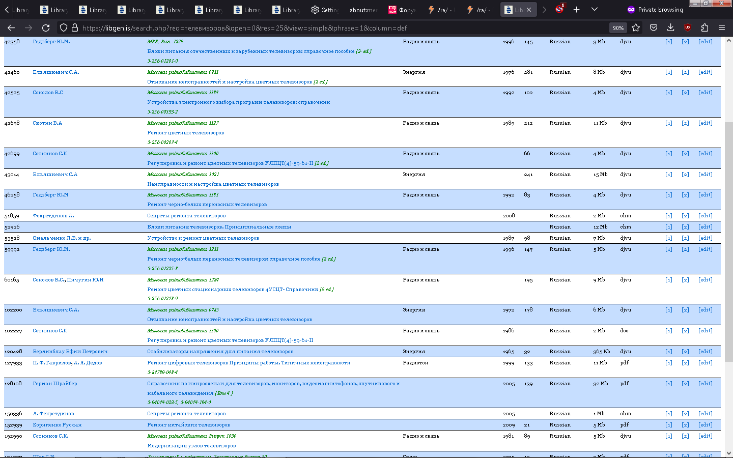
Task: Save page to Pocket
Action: point(654,28)
